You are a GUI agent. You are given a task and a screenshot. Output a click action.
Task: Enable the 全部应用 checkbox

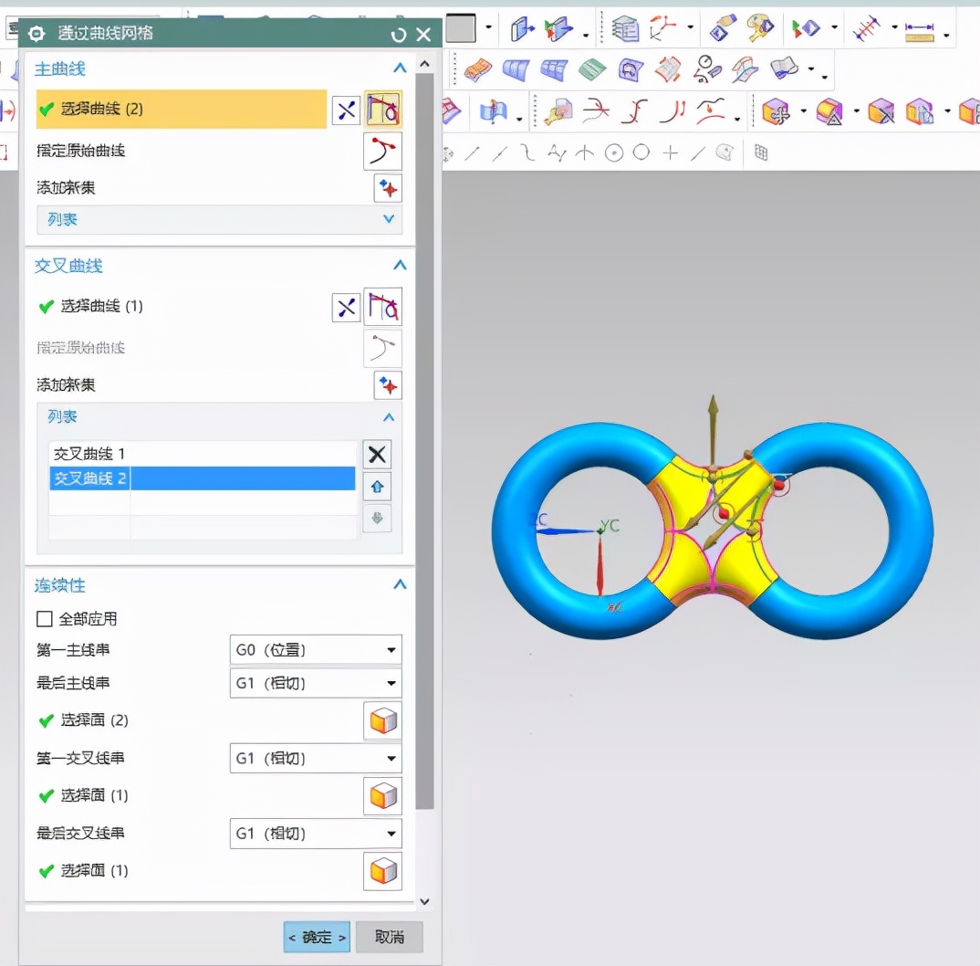pos(45,619)
